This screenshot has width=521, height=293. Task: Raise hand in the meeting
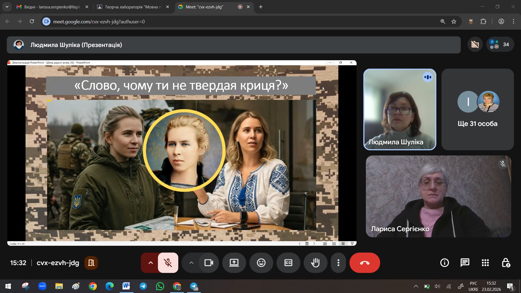(315, 263)
